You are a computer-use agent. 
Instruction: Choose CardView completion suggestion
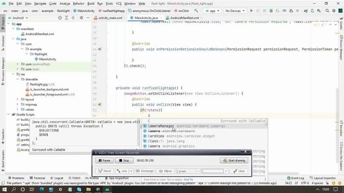pyautogui.click(x=204, y=136)
